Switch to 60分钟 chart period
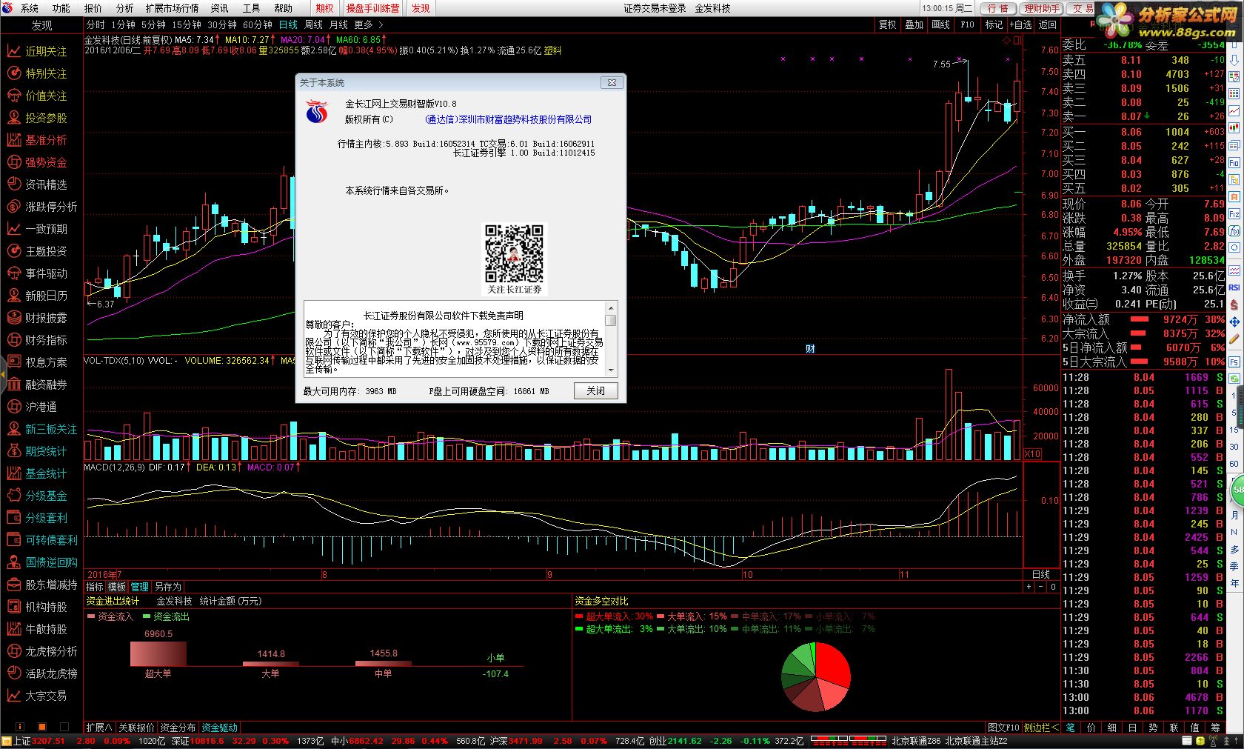1244x749 pixels. (258, 24)
